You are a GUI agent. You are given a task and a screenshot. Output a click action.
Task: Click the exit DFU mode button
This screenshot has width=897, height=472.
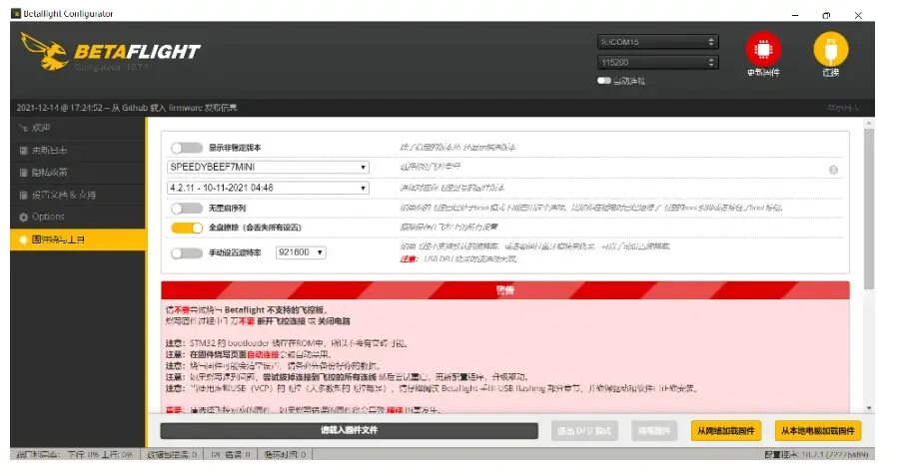(584, 431)
